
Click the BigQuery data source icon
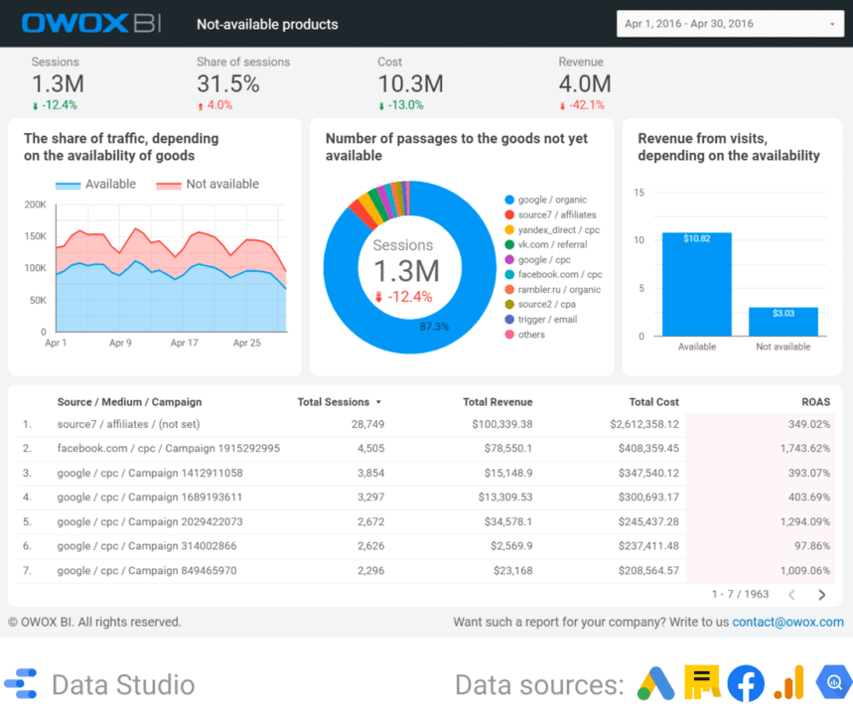pyautogui.click(x=834, y=684)
